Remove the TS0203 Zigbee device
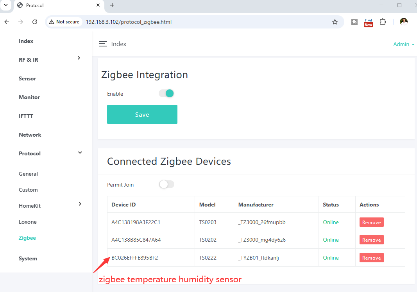 [371, 222]
